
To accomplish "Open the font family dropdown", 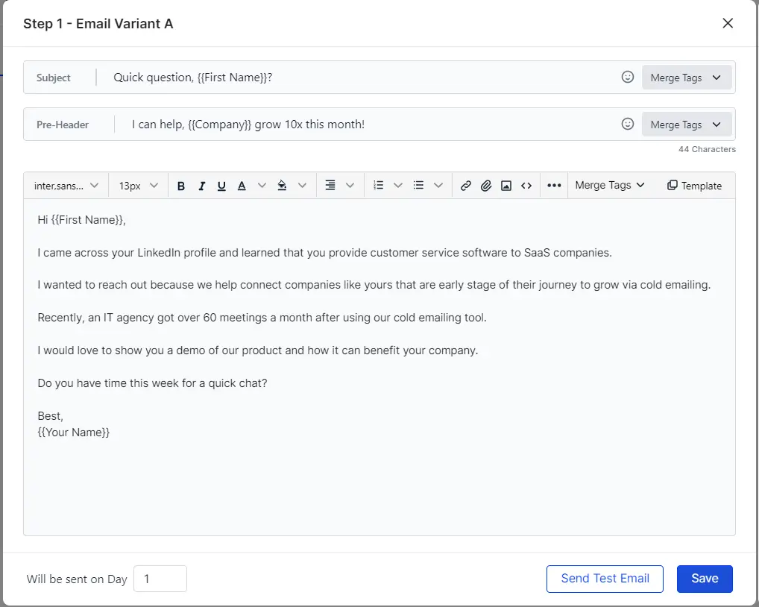I will tap(66, 186).
